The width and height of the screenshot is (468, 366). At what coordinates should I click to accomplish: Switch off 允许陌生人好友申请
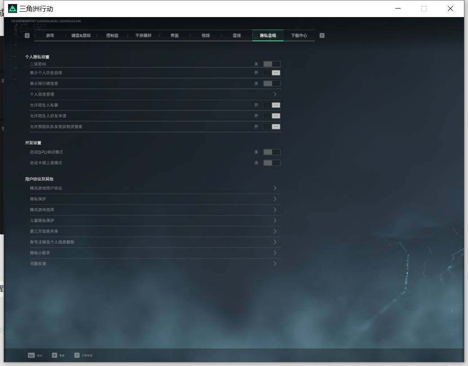[x=272, y=116]
